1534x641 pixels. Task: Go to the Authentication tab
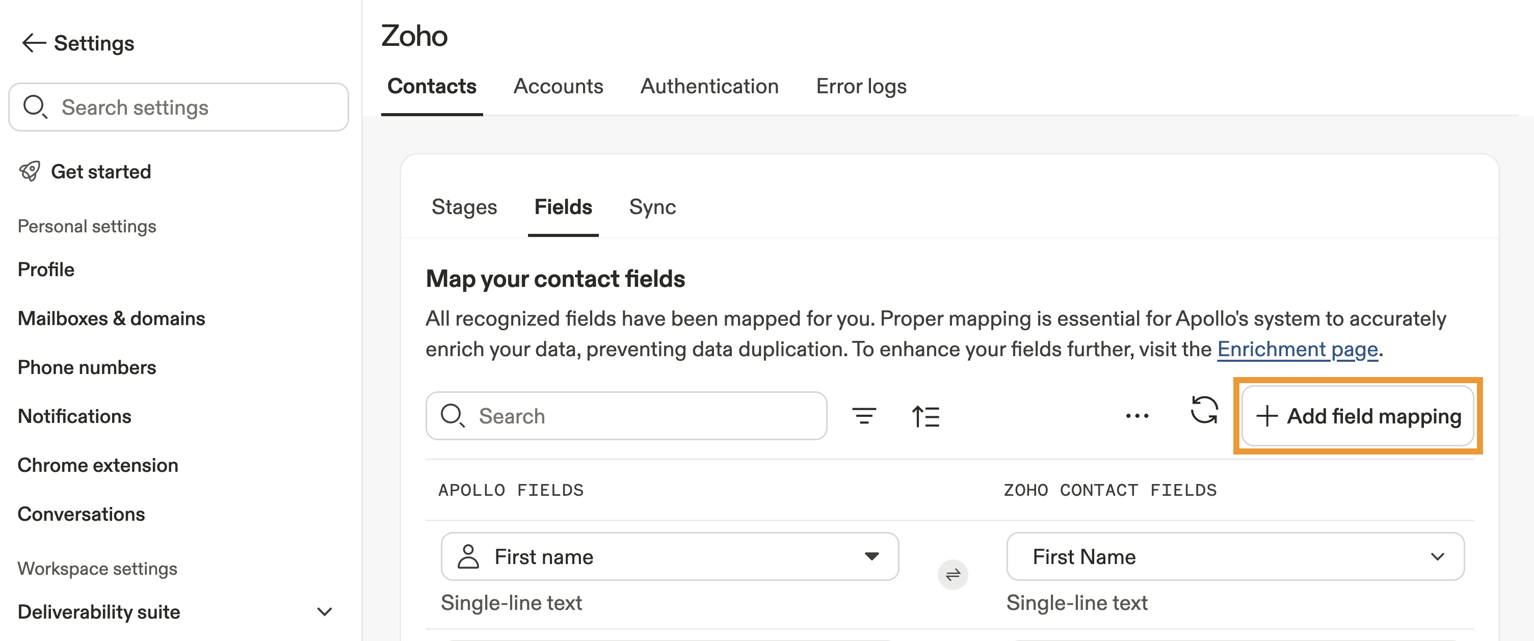point(708,86)
